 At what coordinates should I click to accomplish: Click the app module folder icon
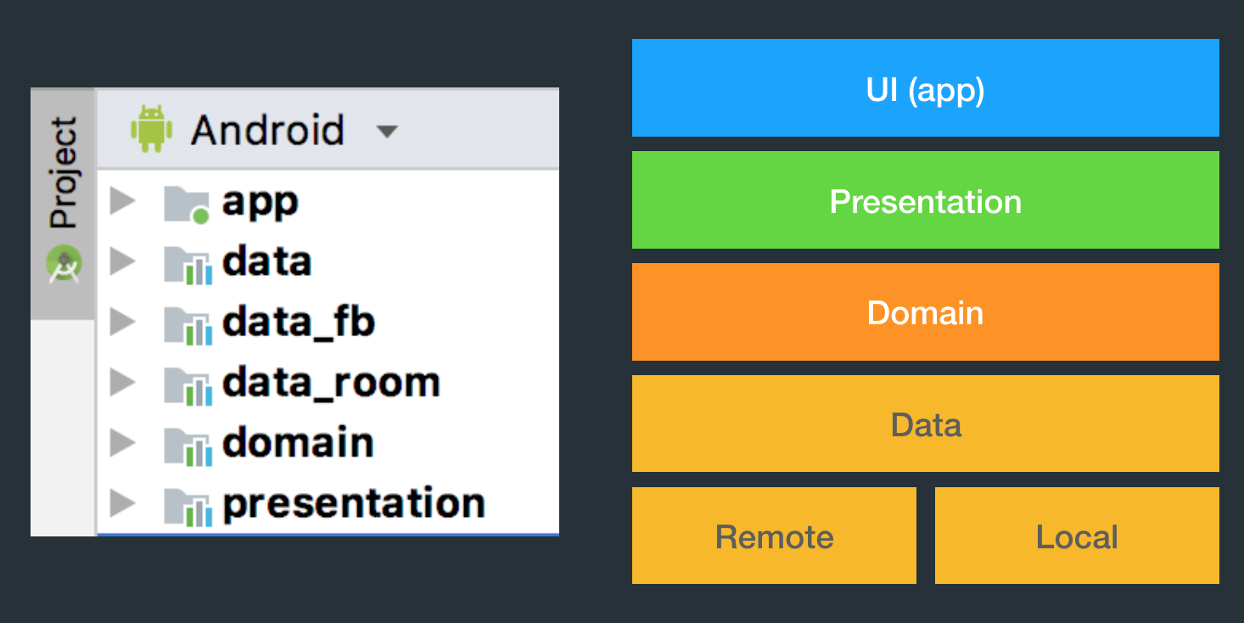[187, 203]
